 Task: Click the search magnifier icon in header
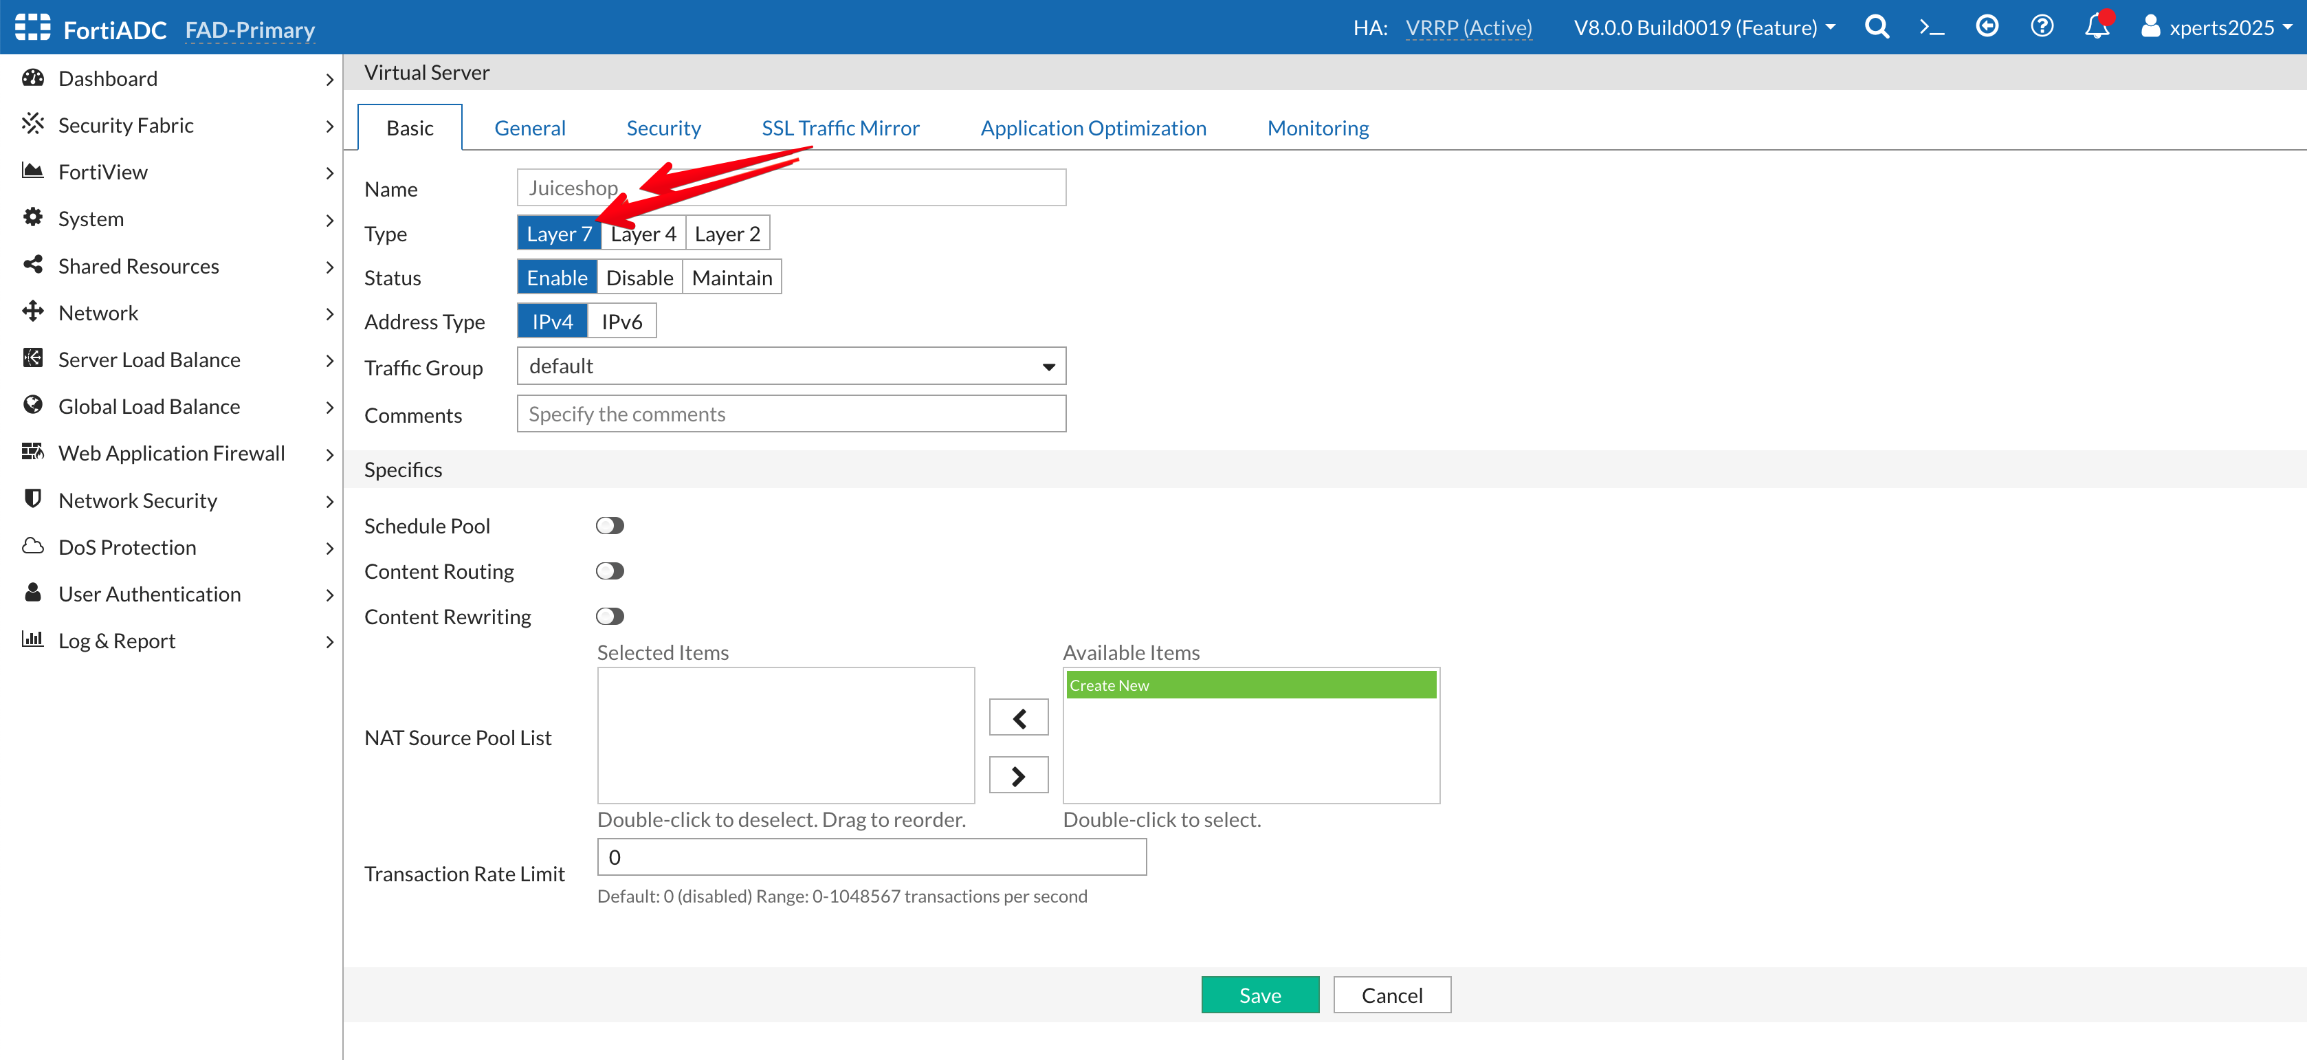pos(1876,27)
